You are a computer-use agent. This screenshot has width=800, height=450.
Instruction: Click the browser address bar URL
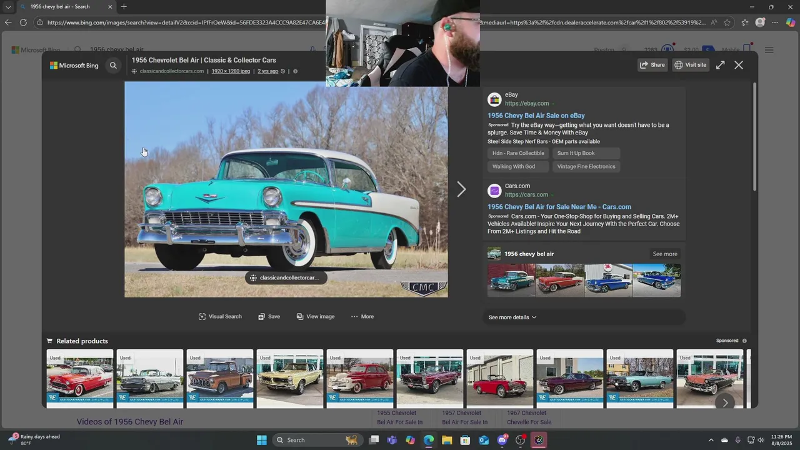[x=375, y=22]
